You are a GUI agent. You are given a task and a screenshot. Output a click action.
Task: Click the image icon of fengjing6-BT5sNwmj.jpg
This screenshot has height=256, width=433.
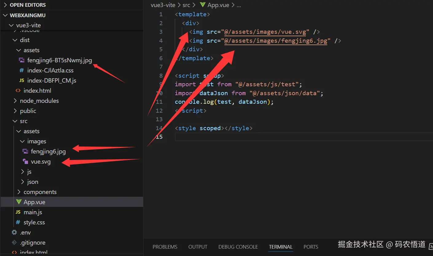(x=21, y=60)
